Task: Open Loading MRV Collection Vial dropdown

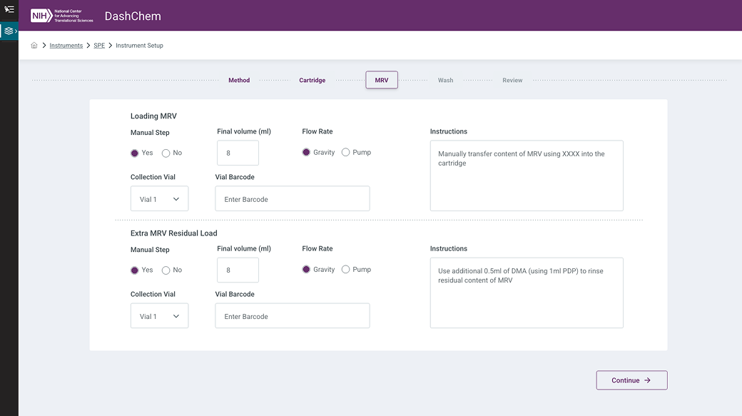Action: coord(159,199)
